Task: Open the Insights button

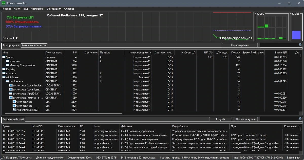Action: (x=220, y=119)
